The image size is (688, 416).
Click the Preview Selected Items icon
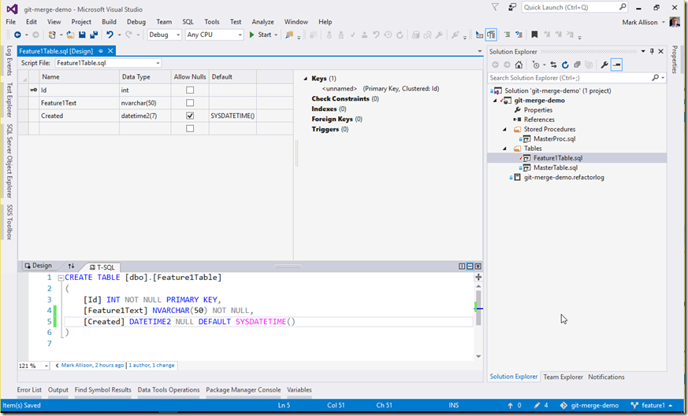616,64
